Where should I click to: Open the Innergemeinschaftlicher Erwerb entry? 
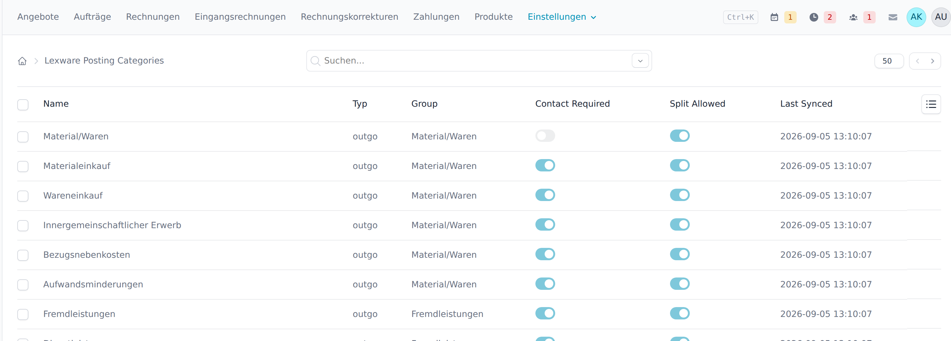point(112,225)
